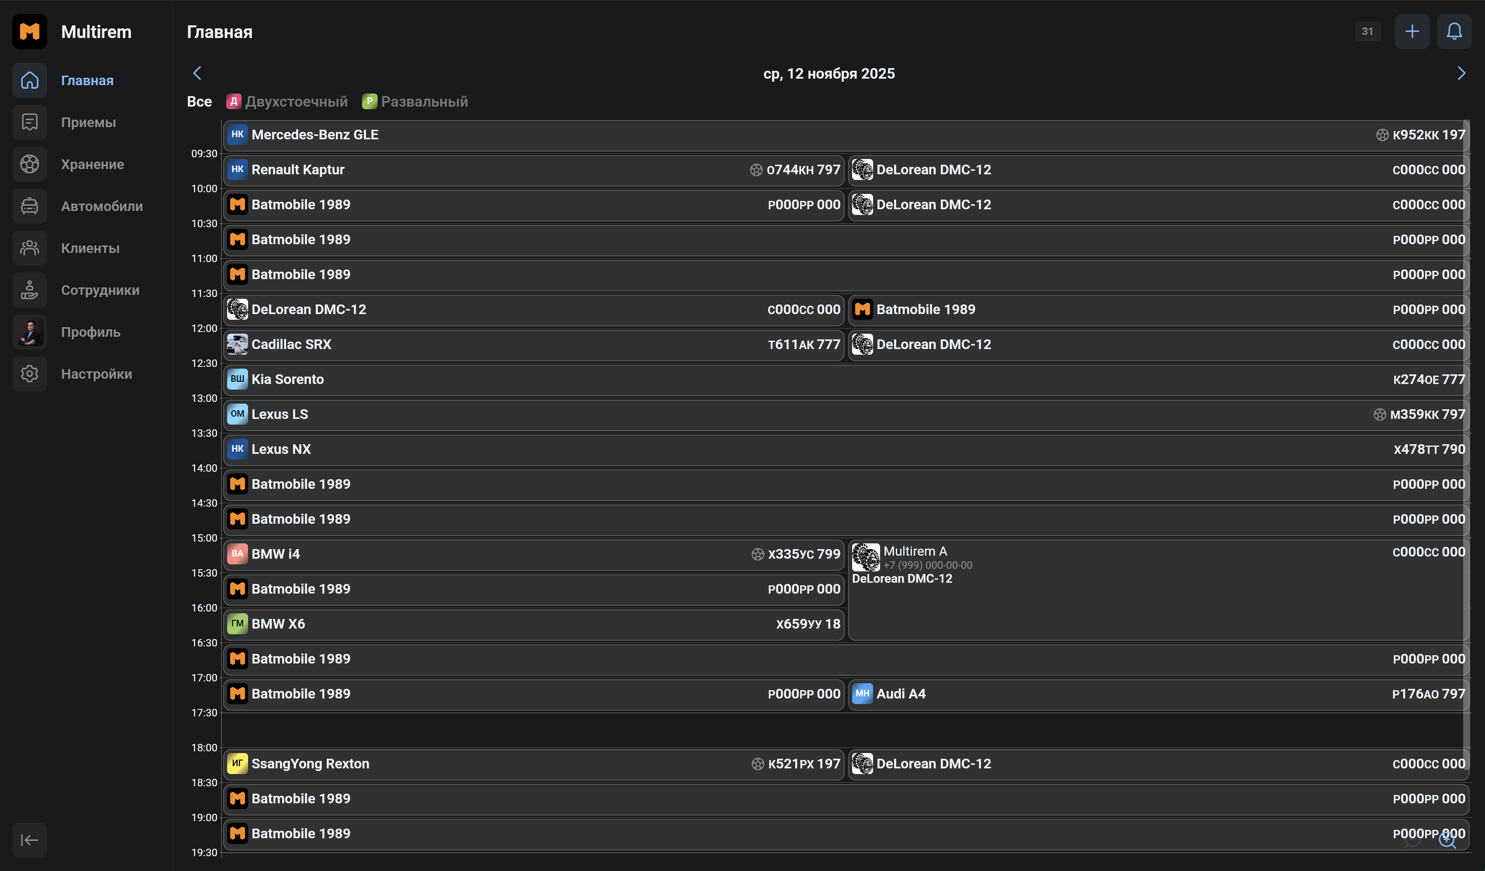
Task: Click the magnifier zoom icon at bottom right
Action: coord(1447,840)
